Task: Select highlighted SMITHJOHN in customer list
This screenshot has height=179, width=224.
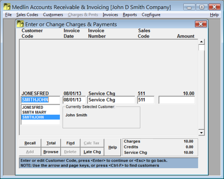Action: coord(41,117)
